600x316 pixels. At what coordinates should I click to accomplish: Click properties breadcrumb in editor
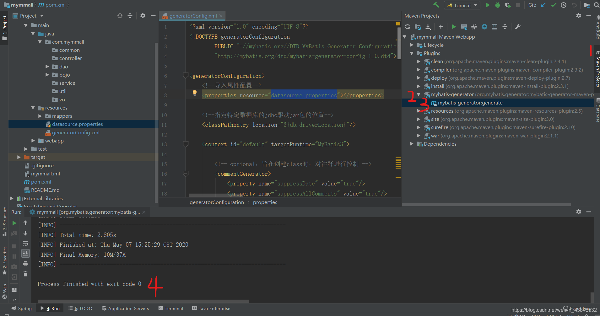click(265, 202)
